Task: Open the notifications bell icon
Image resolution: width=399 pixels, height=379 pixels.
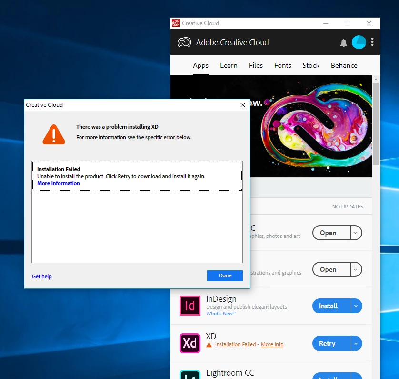Action: pyautogui.click(x=343, y=43)
